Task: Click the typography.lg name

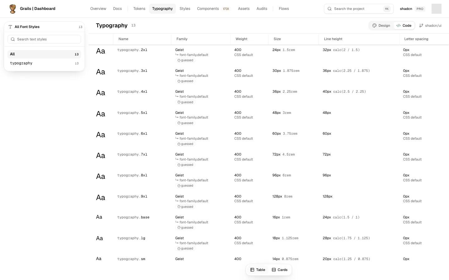Action: tap(131, 238)
